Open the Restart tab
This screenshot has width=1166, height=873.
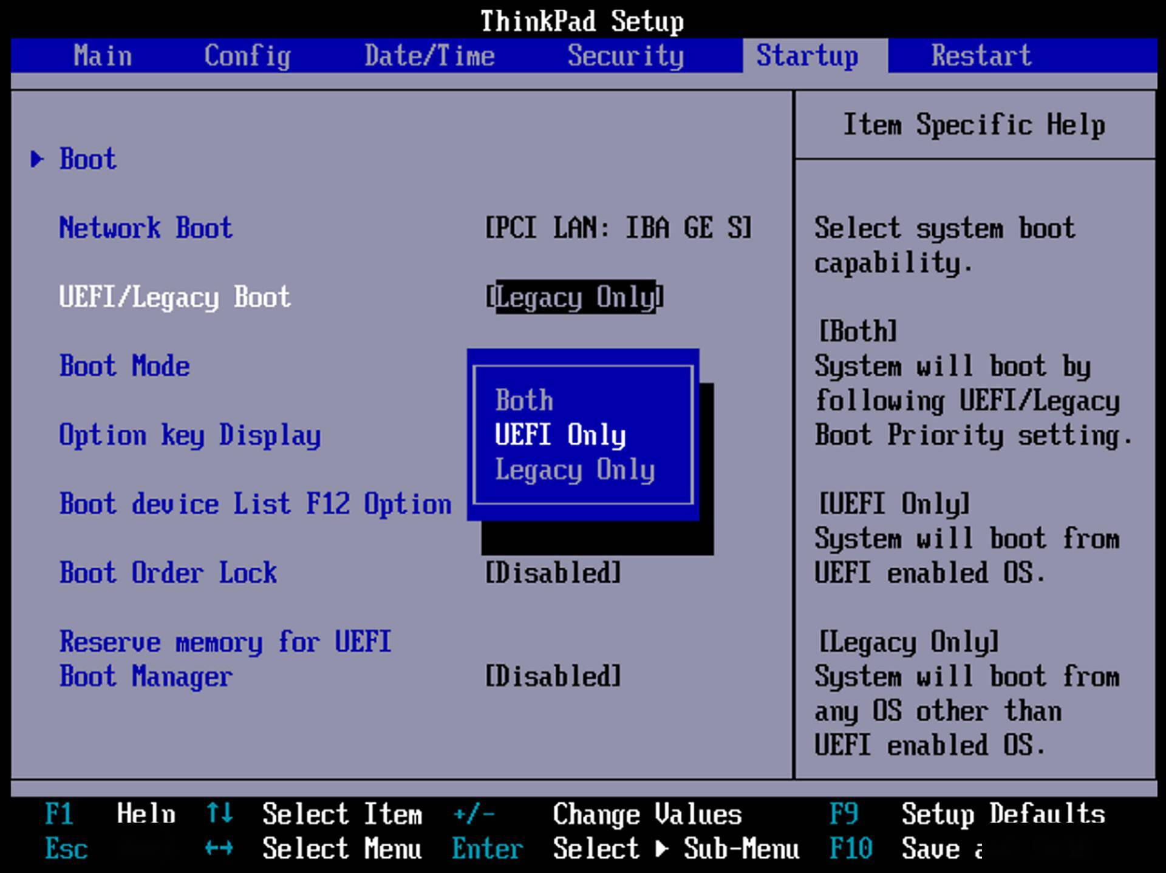(x=981, y=56)
